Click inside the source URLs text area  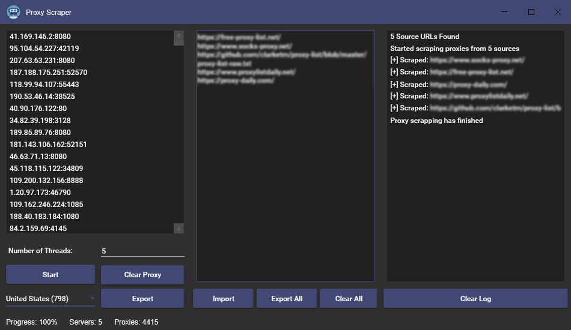click(285, 180)
